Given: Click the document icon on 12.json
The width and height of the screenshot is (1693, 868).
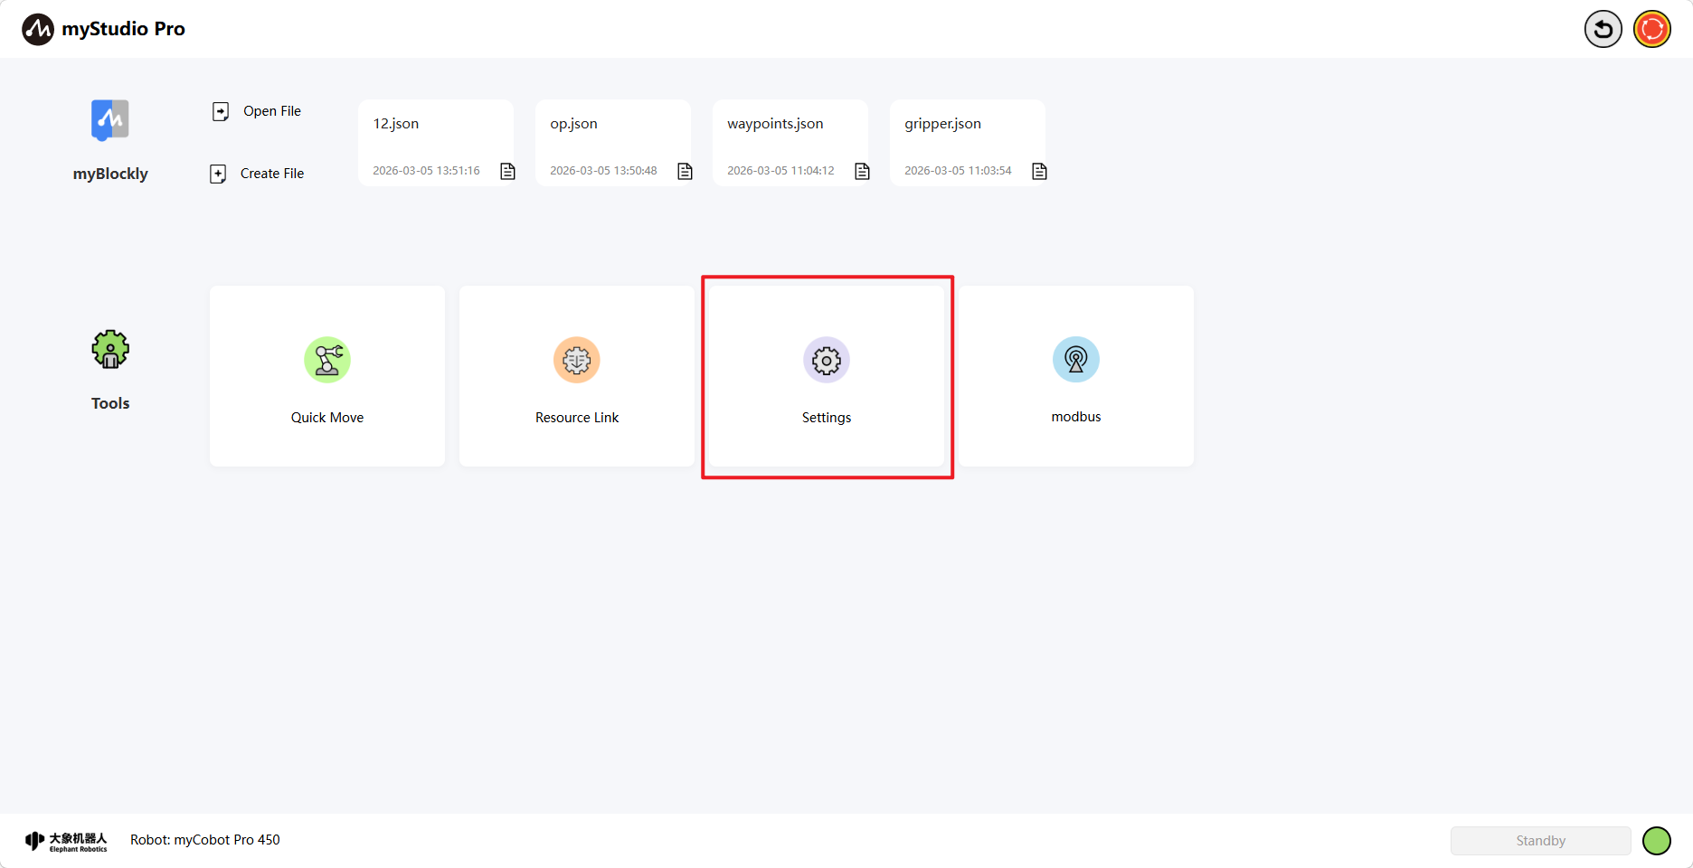Looking at the screenshot, I should [x=508, y=171].
